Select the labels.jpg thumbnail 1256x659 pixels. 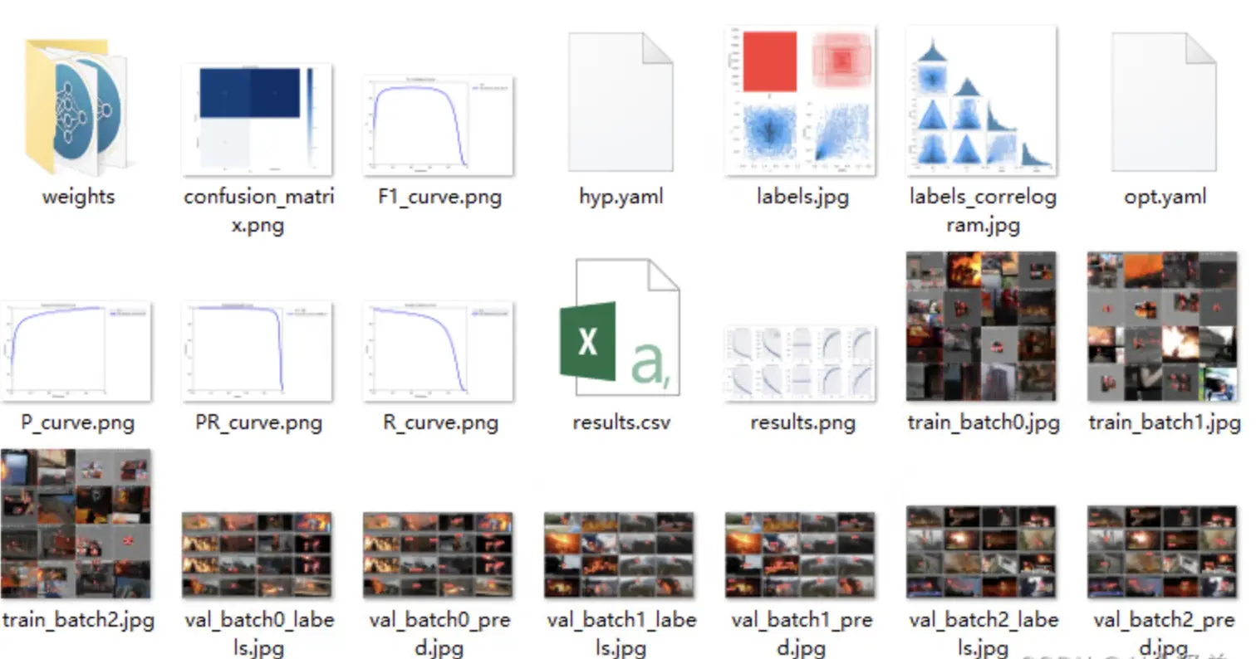point(801,101)
